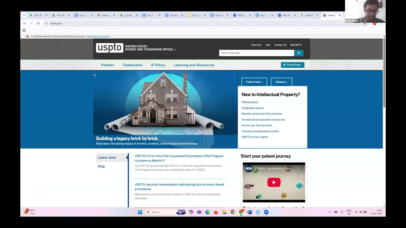
Task: Open the Contact Us link
Action: pos(280,45)
